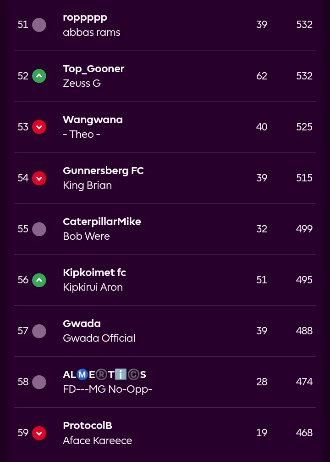The height and width of the screenshot is (462, 330).
Task: Select the CaterpillarMike team name
Action: (102, 221)
